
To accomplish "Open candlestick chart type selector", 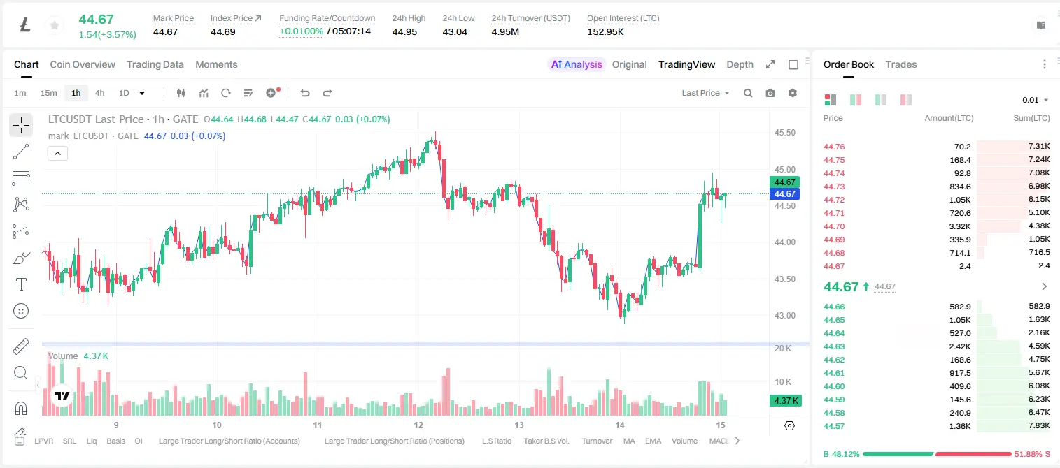I will (x=181, y=93).
